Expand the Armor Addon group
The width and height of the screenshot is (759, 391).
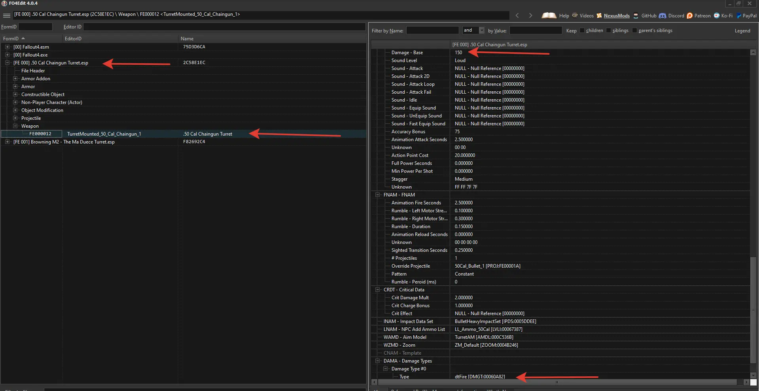pos(15,78)
